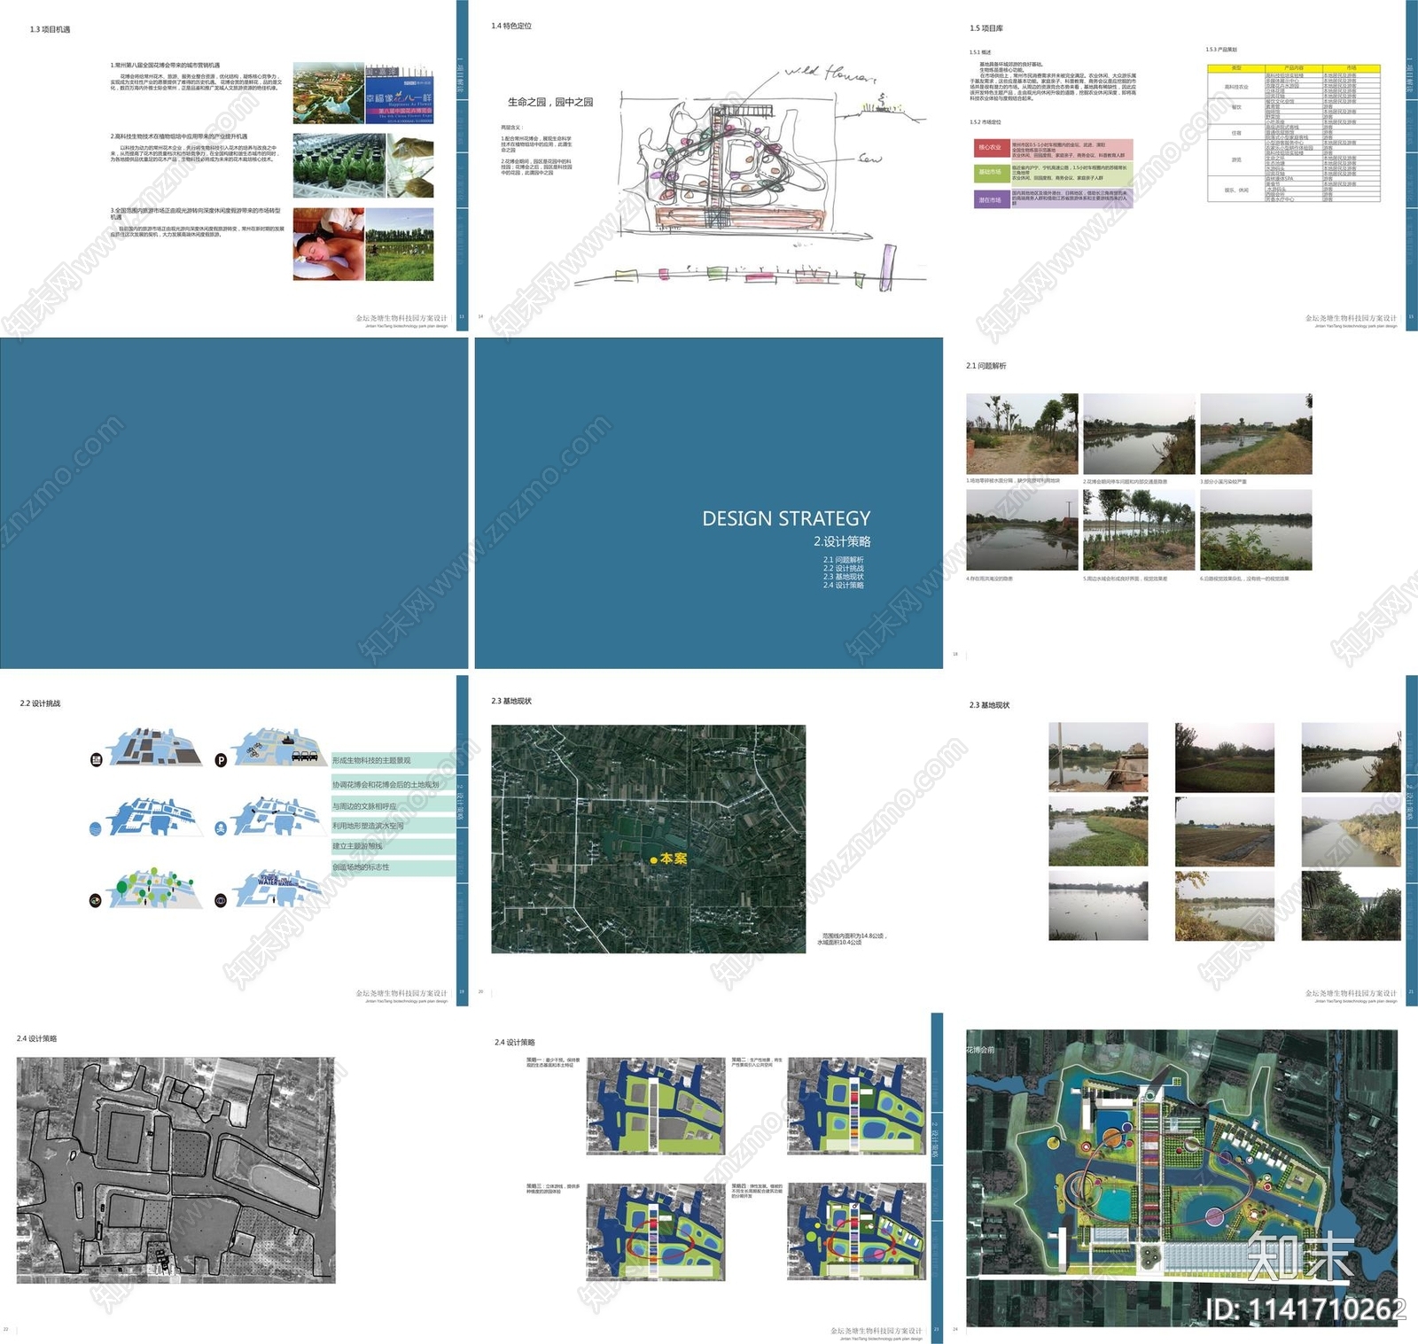Click the yellow dot marker labeled 本案
The height and width of the screenshot is (1344, 1418).
click(654, 859)
